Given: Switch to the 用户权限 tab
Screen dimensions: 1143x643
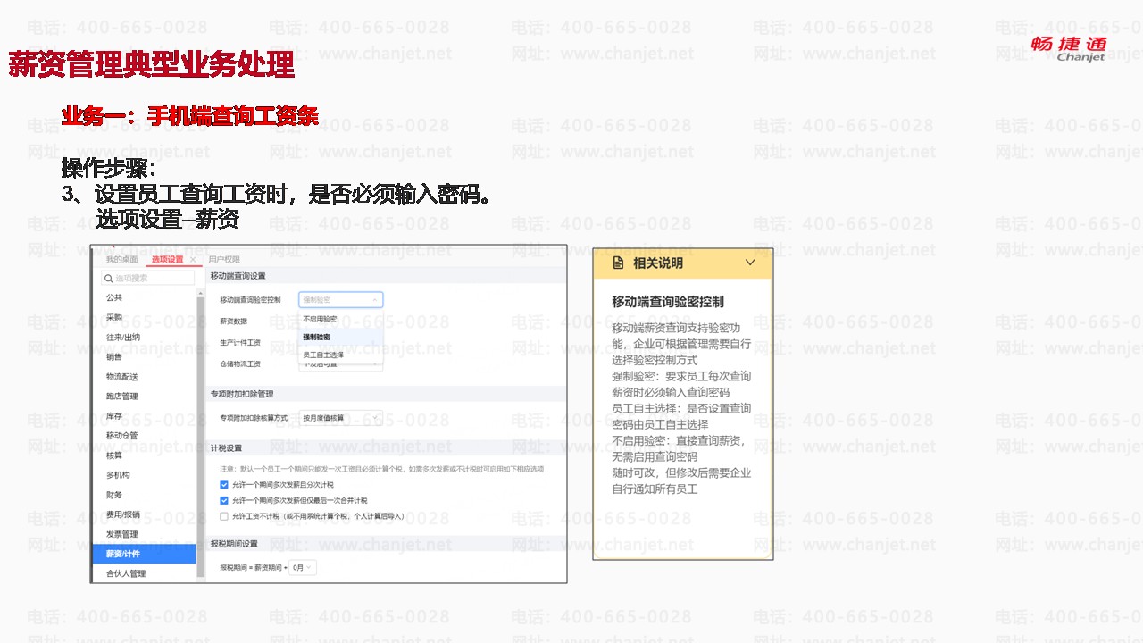Looking at the screenshot, I should pos(224,260).
